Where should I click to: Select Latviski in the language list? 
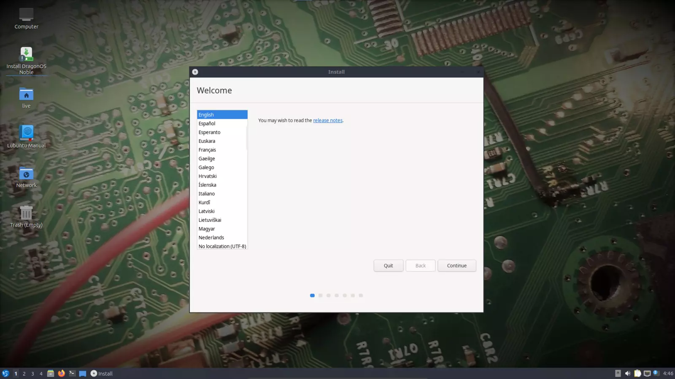222,211
